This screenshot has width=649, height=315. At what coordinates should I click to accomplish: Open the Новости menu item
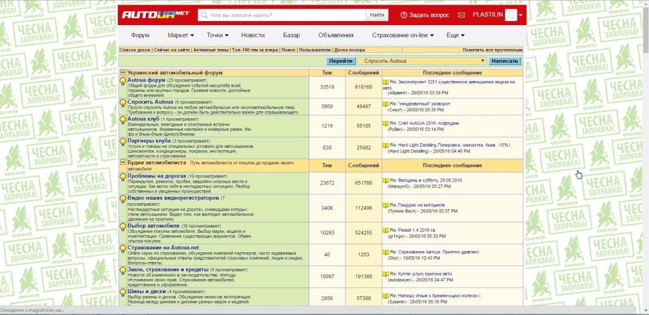253,35
